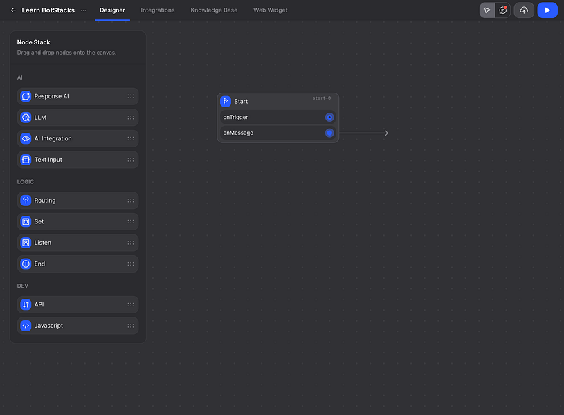Grab the drag handle on AI Integration row
This screenshot has height=415, width=564.
pos(131,138)
